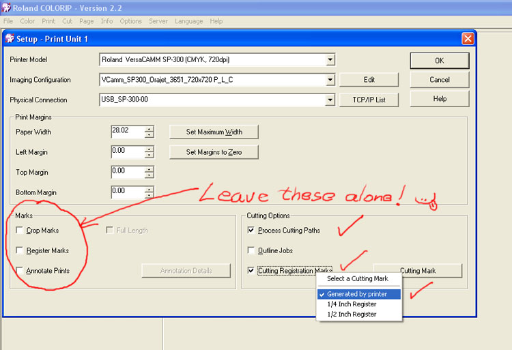512x350 pixels.
Task: Enable the Register Marks checkbox
Action: pos(20,250)
